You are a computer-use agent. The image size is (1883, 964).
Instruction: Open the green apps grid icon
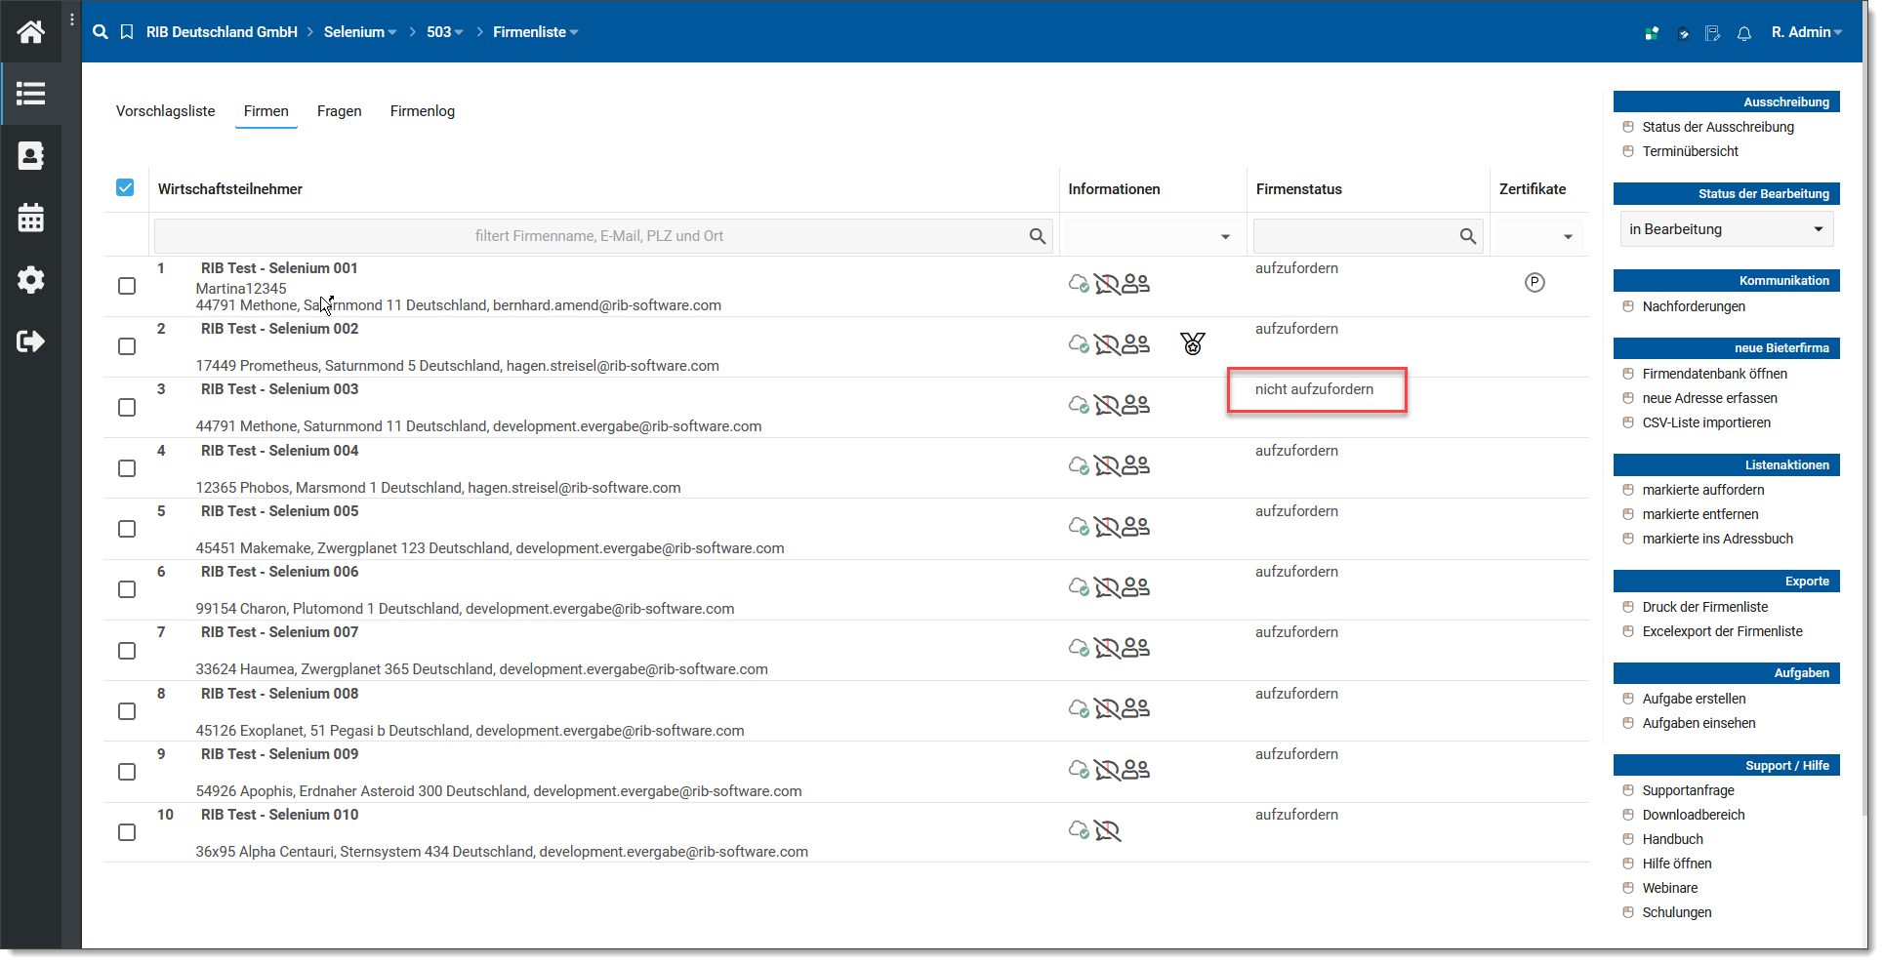pos(1652,33)
